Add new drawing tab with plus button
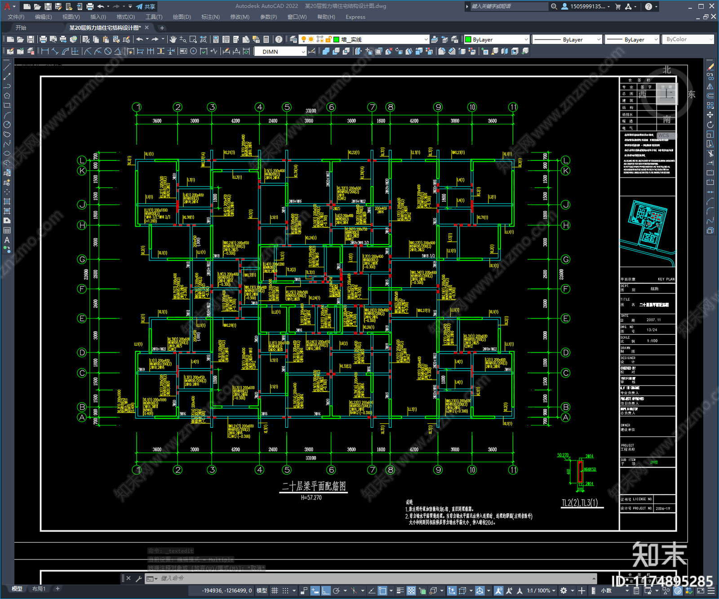Image resolution: width=719 pixels, height=599 pixels. click(x=162, y=28)
